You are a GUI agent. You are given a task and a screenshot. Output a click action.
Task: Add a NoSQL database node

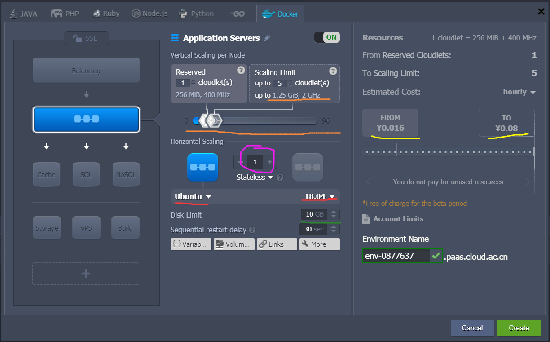tap(126, 174)
